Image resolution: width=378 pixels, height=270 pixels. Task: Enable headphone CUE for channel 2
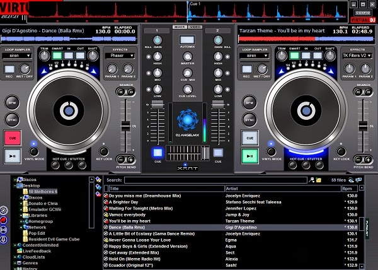218,153
